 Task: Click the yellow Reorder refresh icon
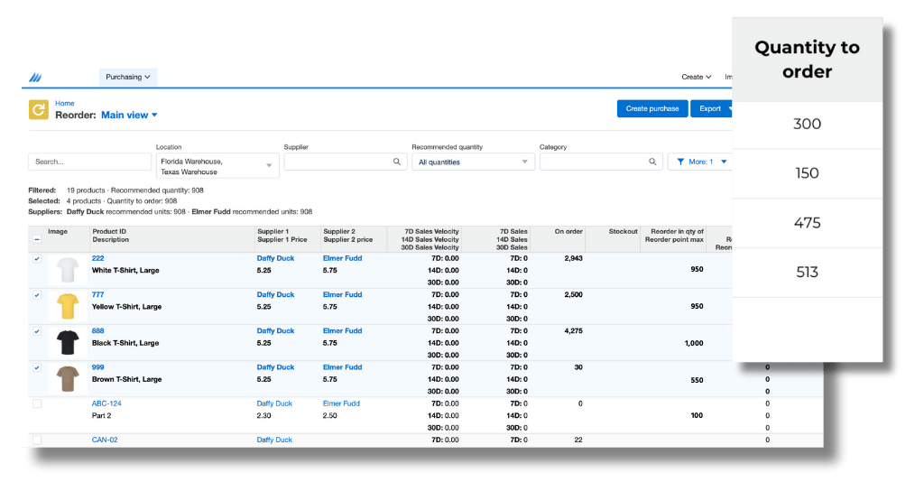click(x=39, y=110)
